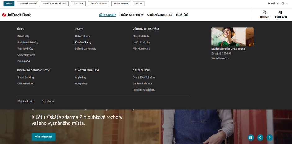Go to Apple Pay page
Screen dimensions: 292x144
pyautogui.click(x=81, y=77)
